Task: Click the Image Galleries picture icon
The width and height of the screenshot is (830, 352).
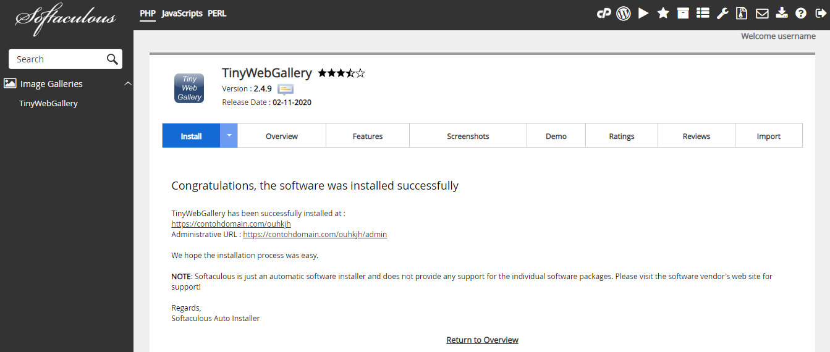Action: 10,83
